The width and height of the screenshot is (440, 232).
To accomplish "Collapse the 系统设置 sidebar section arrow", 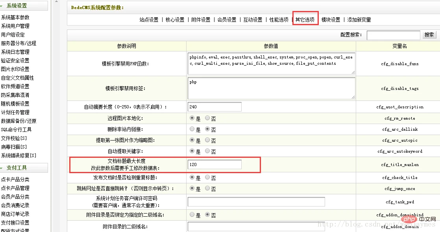I will tap(2, 5).
